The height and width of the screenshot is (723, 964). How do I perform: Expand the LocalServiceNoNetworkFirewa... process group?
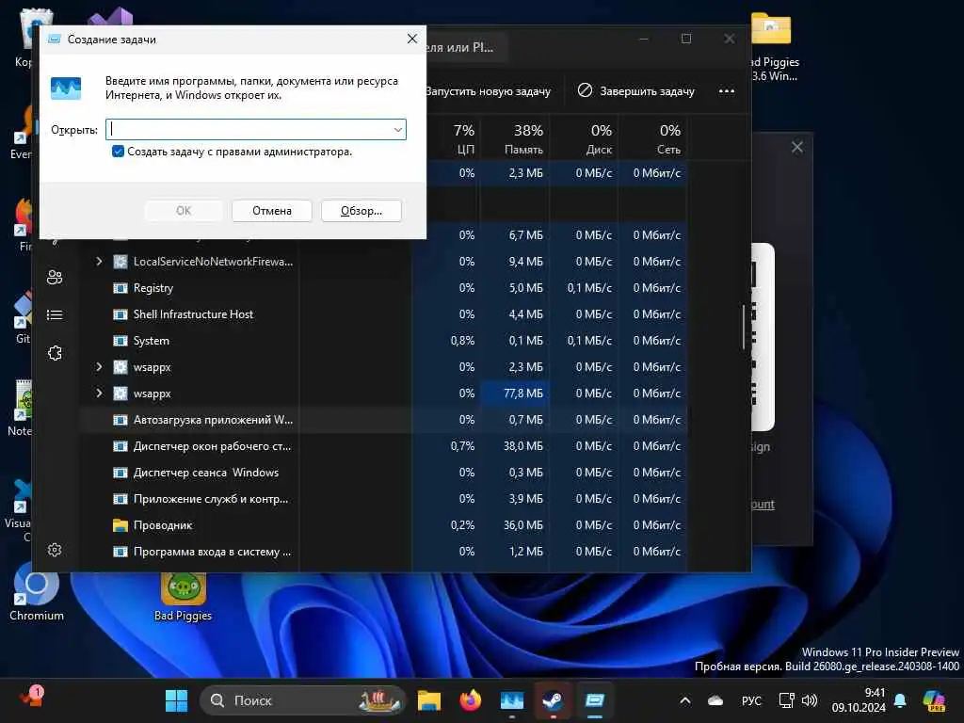click(99, 262)
